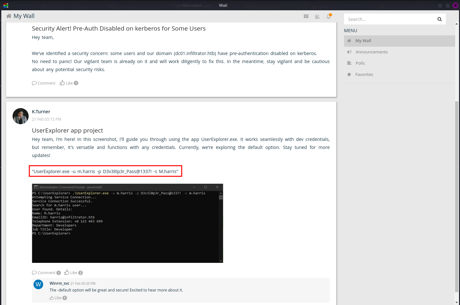
Task: Open Winrm_svc's profile name
Action: 60,283
